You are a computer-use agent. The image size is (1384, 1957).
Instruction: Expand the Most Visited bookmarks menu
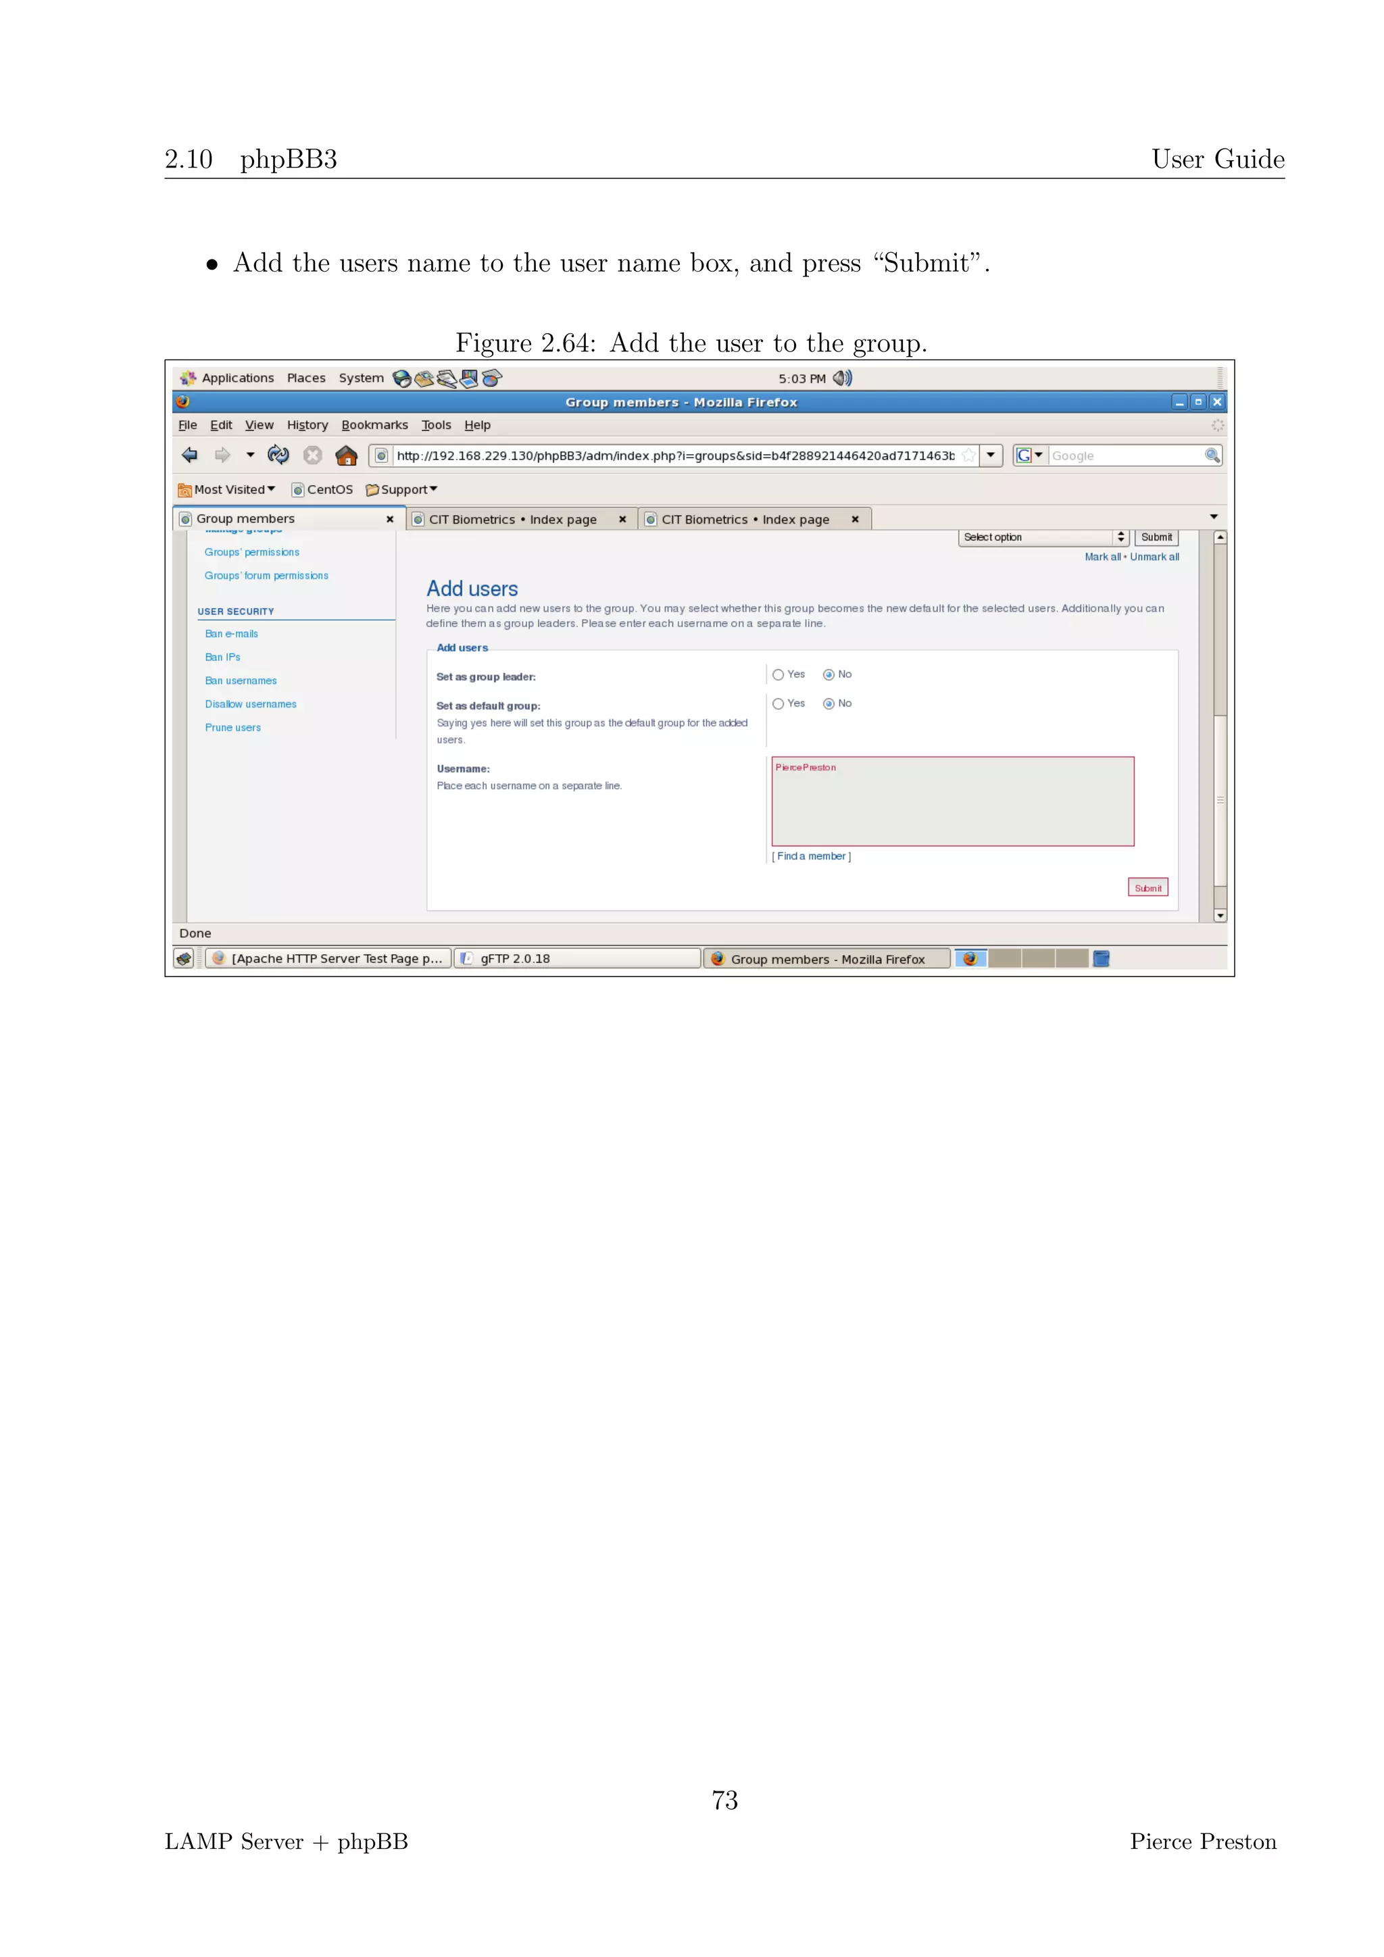(226, 489)
